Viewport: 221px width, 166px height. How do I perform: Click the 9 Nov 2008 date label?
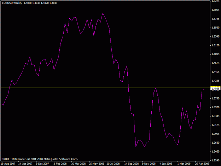(x=149, y=164)
